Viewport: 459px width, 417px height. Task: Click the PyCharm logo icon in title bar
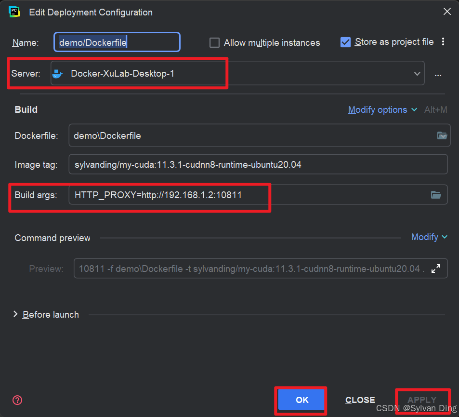tap(14, 12)
